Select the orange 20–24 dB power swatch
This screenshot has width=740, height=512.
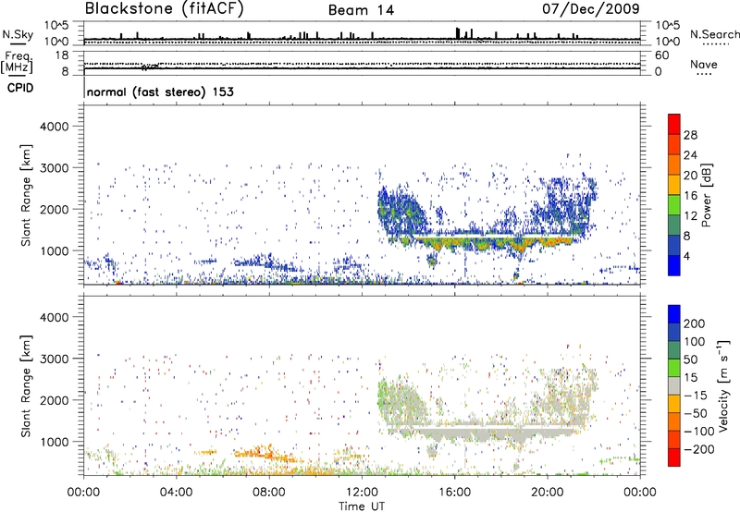[674, 165]
